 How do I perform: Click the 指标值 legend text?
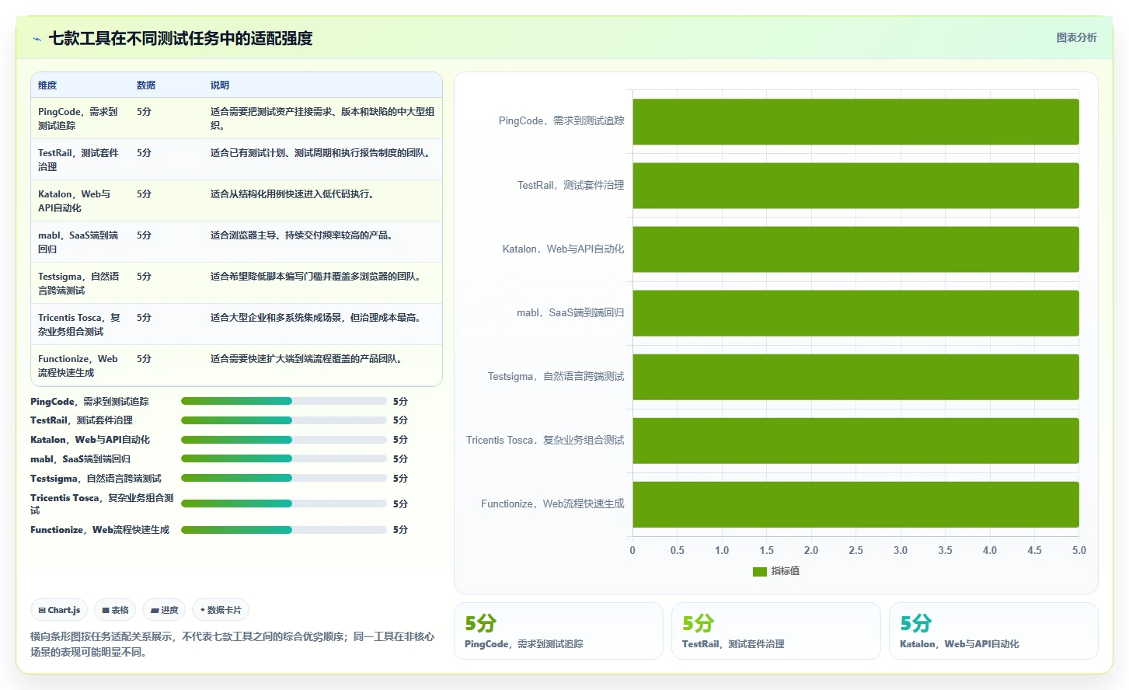(785, 571)
